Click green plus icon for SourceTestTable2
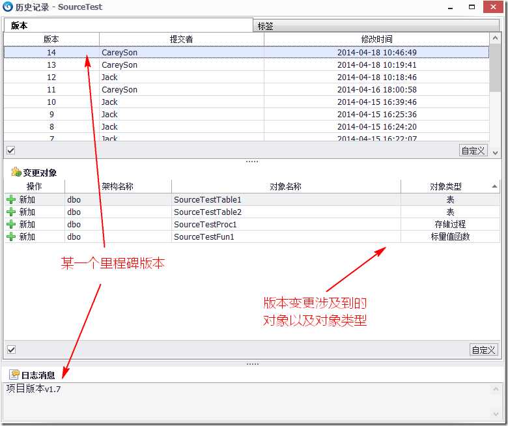This screenshot has height=426, width=508. (x=11, y=212)
